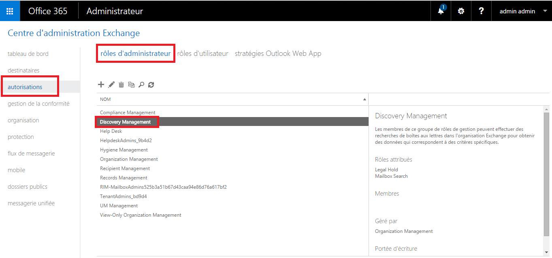Open dossiers publics section
This screenshot has height=258, width=552.
pyautogui.click(x=28, y=187)
